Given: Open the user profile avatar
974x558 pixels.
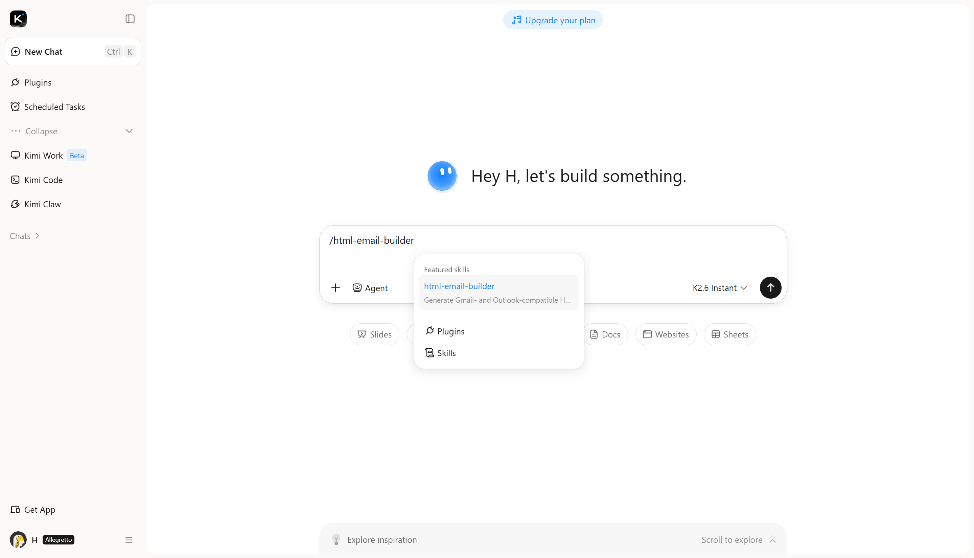Looking at the screenshot, I should pyautogui.click(x=18, y=540).
